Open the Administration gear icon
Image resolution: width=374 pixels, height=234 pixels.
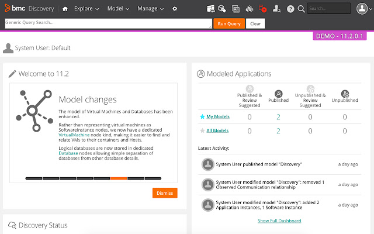pyautogui.click(x=175, y=9)
